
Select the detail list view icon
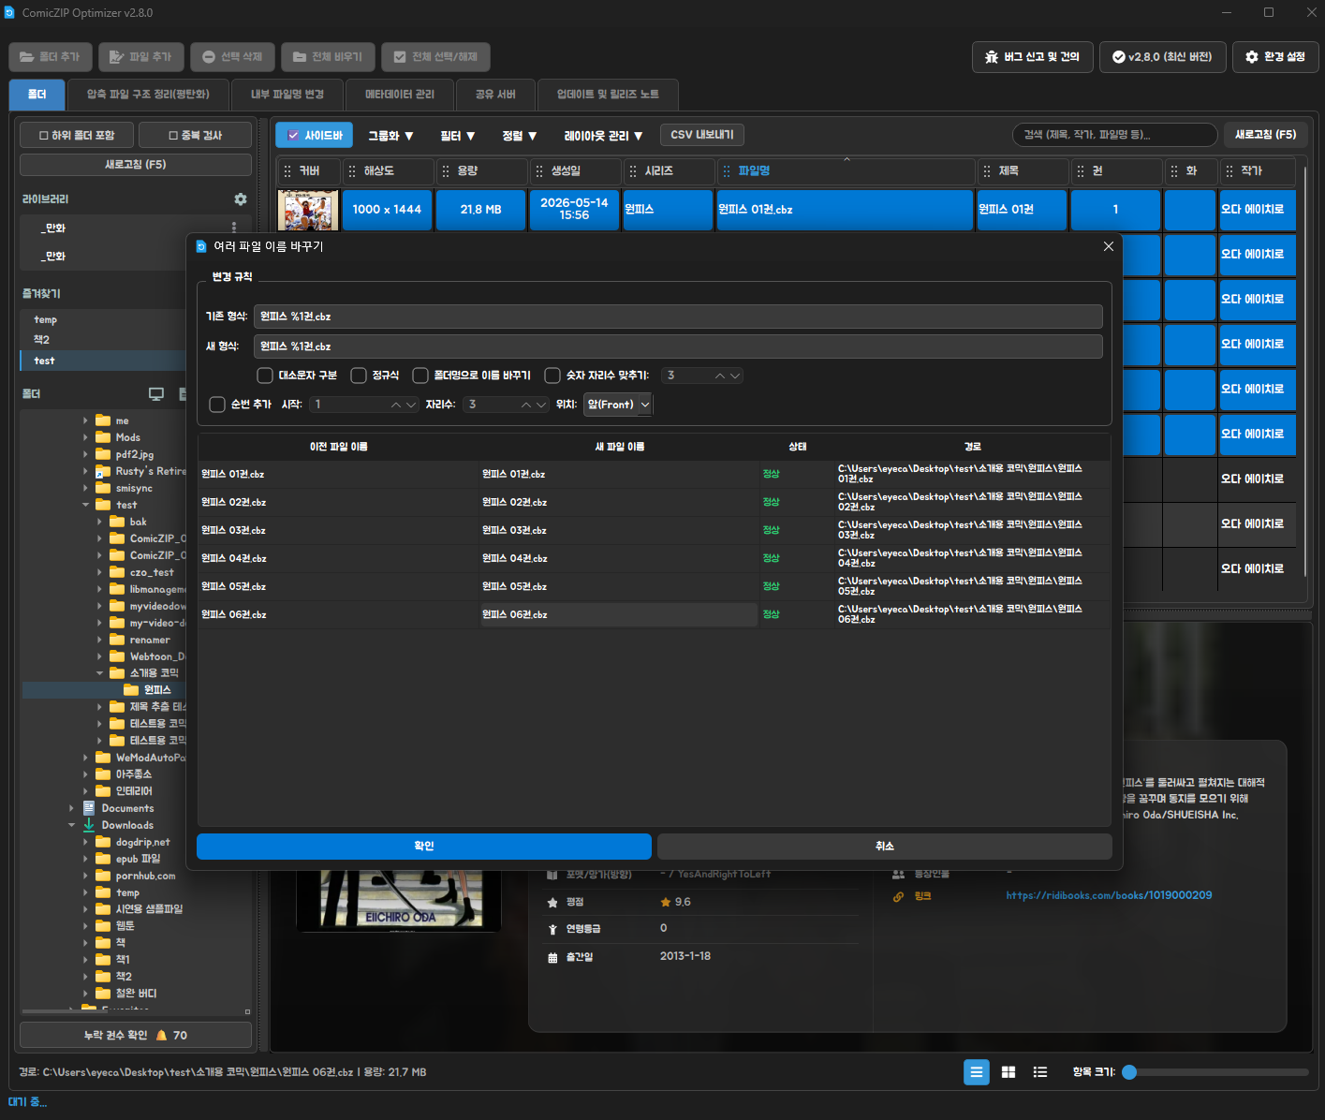1040,1072
